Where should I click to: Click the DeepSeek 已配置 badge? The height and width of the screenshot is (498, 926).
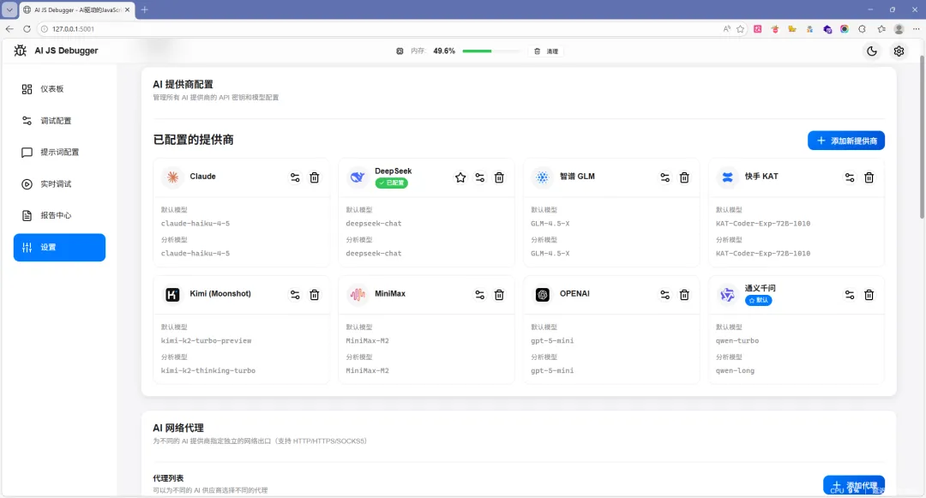(392, 183)
